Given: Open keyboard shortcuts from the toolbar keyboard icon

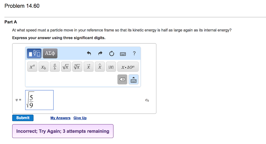Looking at the screenshot, I should (123, 54).
